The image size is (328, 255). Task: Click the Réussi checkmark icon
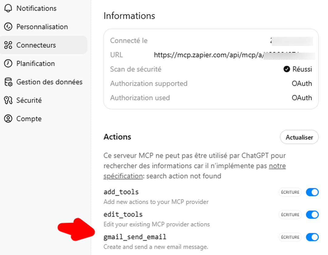tap(286, 69)
